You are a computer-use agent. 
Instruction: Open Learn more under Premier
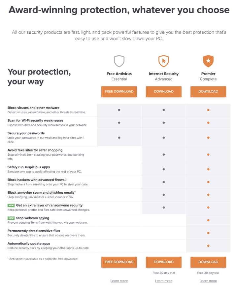[208, 281]
